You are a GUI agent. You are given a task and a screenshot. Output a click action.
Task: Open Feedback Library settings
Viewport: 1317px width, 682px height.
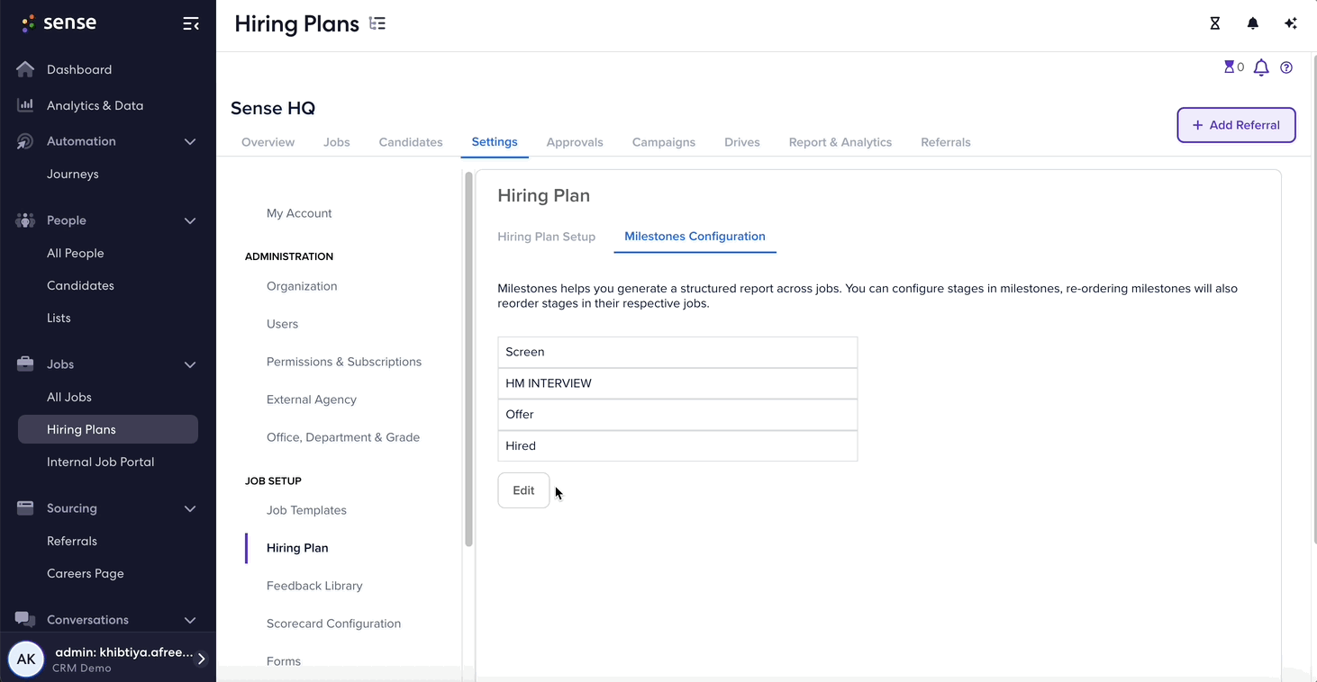314,586
